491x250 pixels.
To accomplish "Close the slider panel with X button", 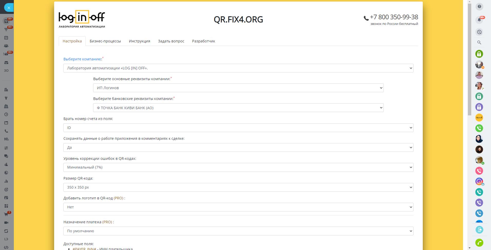I will click(9, 8).
